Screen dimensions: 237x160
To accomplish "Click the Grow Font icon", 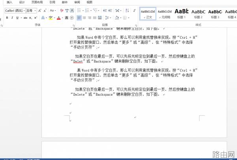I will click(39, 11).
